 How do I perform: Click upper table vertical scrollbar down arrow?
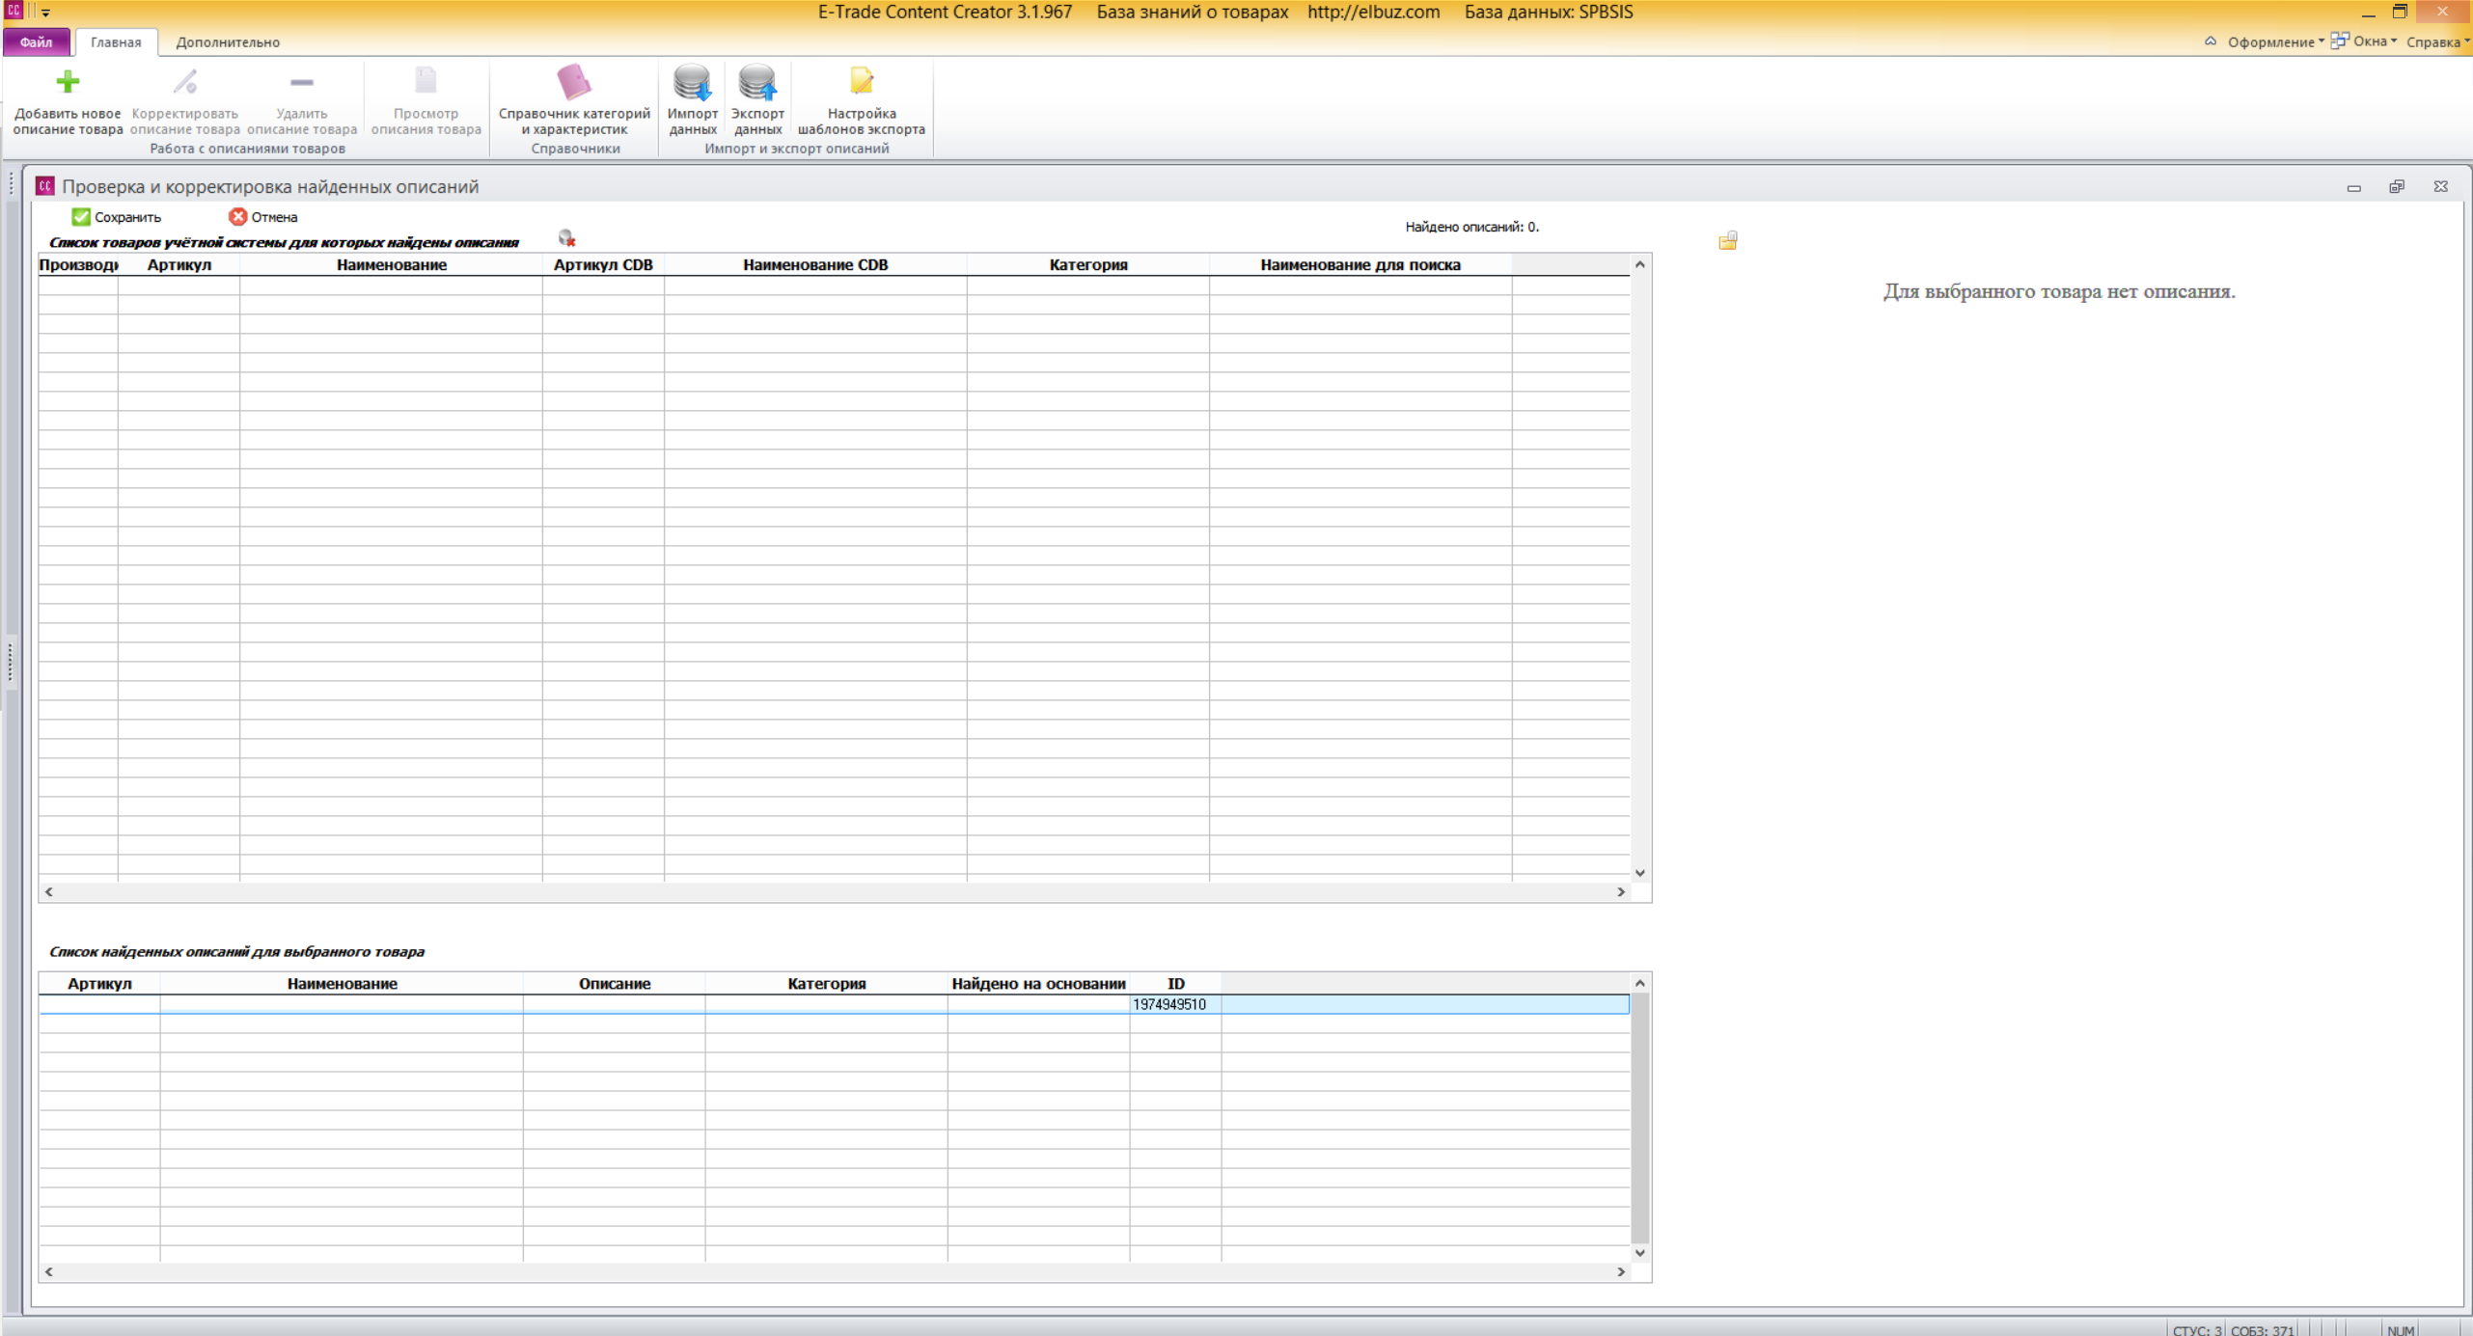coord(1639,872)
